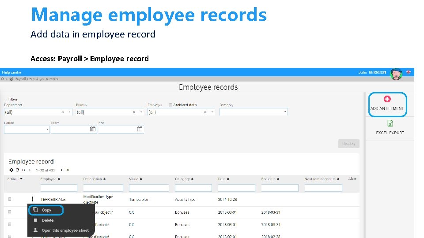This screenshot has height=238, width=424.
Task: Choose Delete from the context menu
Action: pyautogui.click(x=48, y=220)
